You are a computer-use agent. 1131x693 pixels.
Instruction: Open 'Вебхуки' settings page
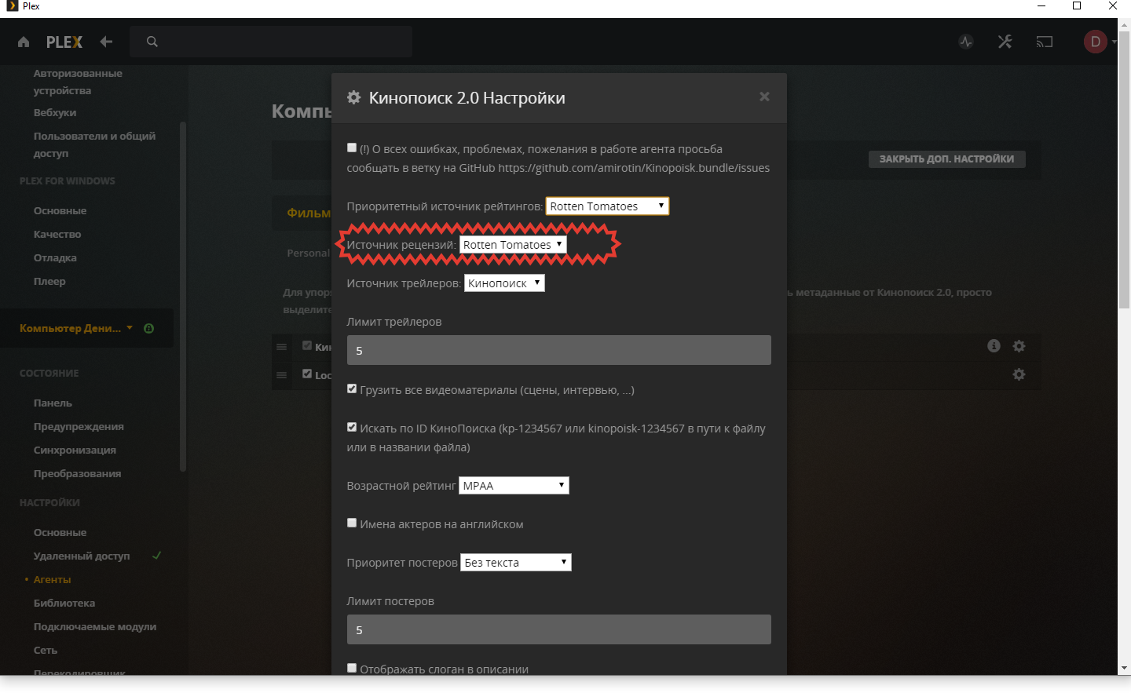point(55,112)
